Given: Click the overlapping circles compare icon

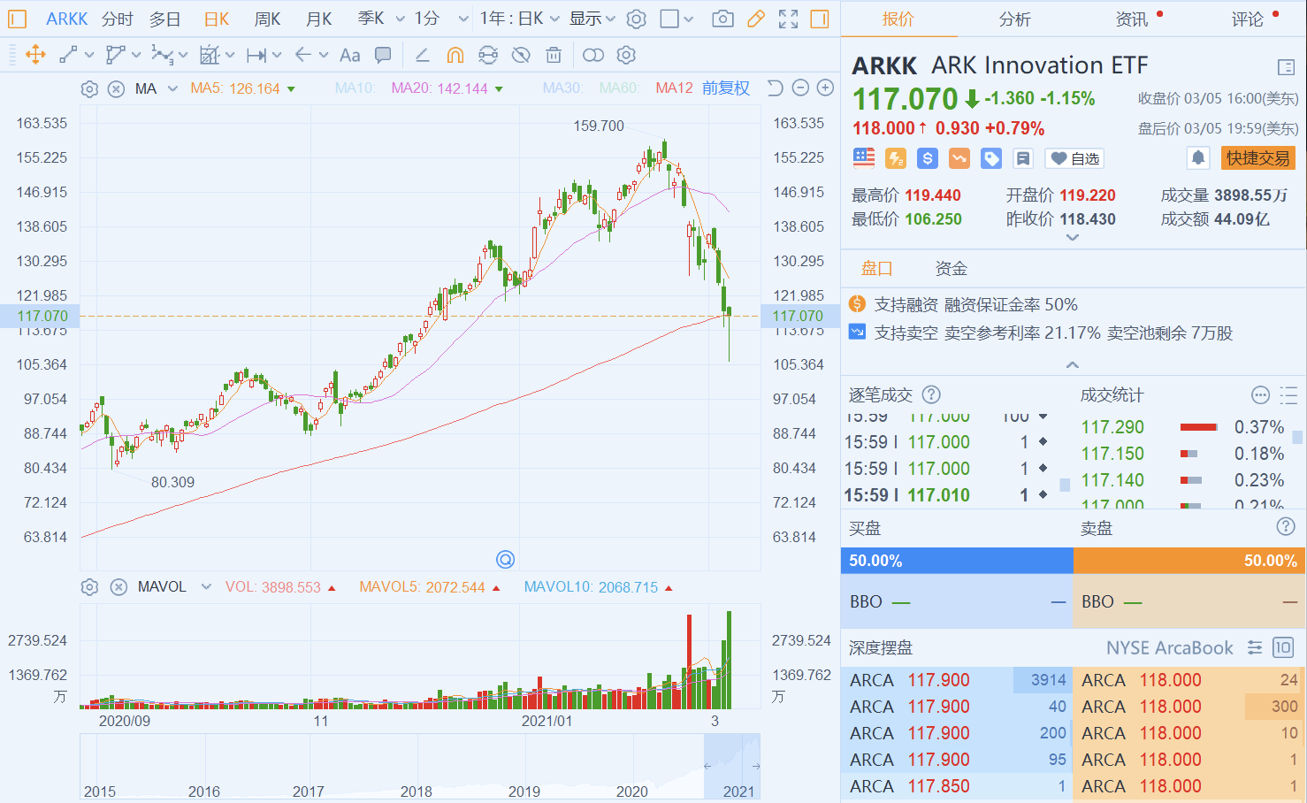Looking at the screenshot, I should tap(593, 55).
